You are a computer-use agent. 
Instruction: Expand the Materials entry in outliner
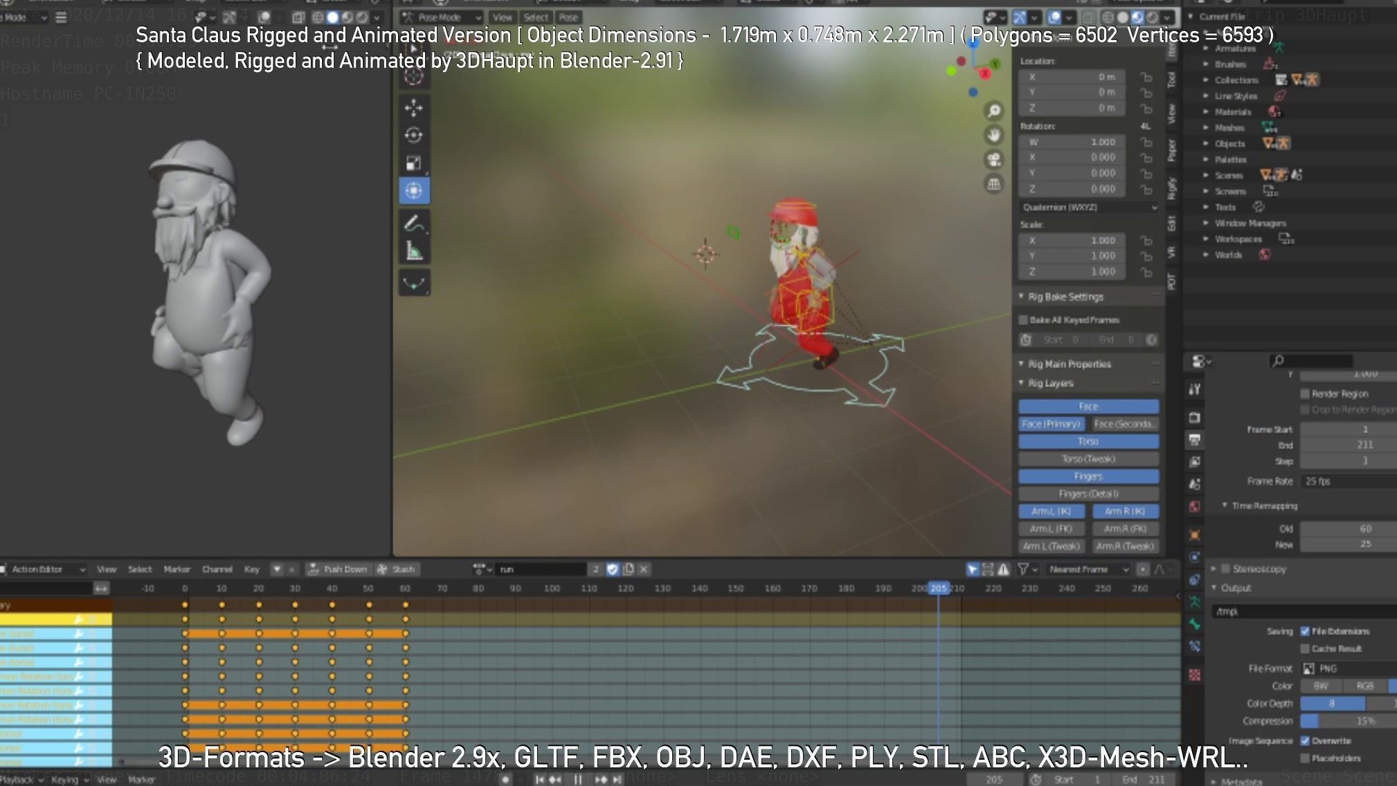pyautogui.click(x=1206, y=111)
